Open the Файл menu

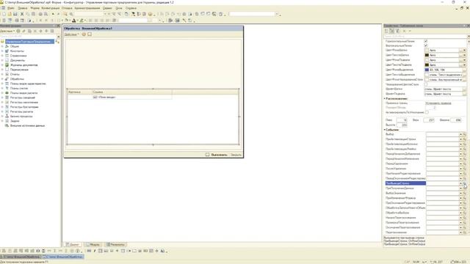pyautogui.click(x=11, y=8)
